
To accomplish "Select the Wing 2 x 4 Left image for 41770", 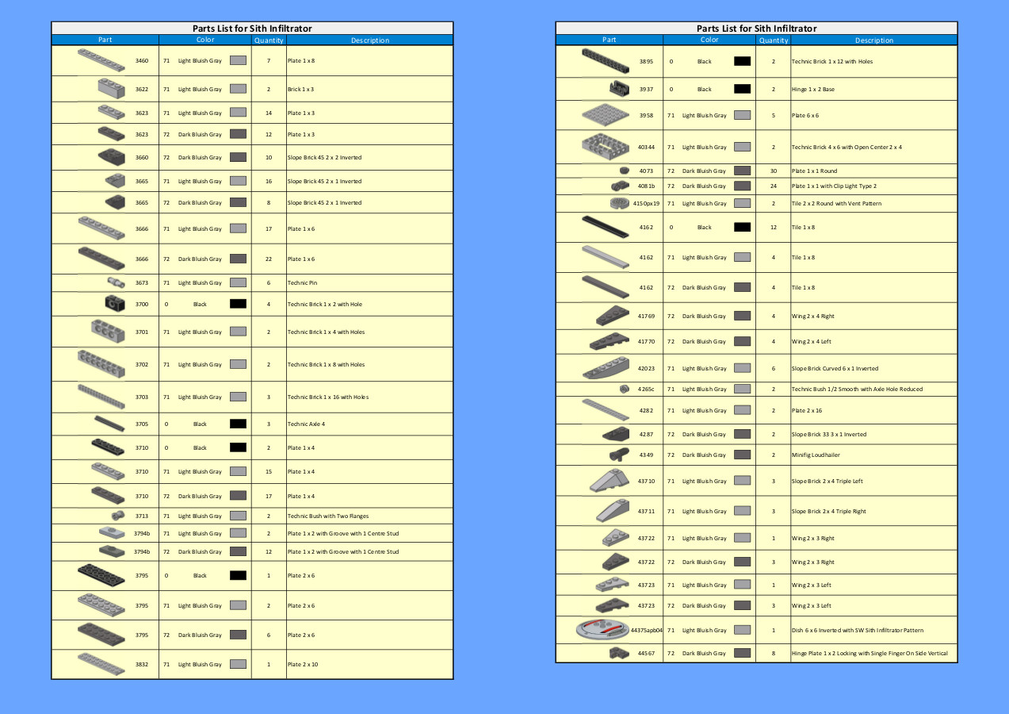I will [x=610, y=341].
